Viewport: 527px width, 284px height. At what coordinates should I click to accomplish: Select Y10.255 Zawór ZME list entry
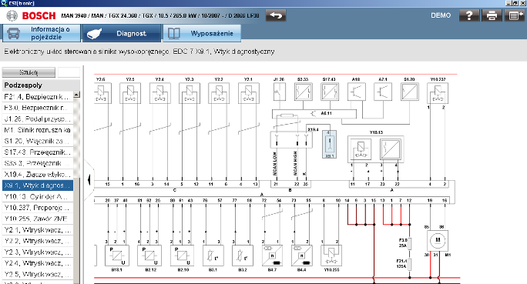point(38,219)
